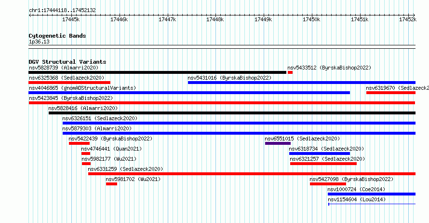Image resolution: width=429 pixels, height=223 pixels.
Task: Select the long red nsv5423845 bar
Action: pyautogui.click(x=222, y=103)
